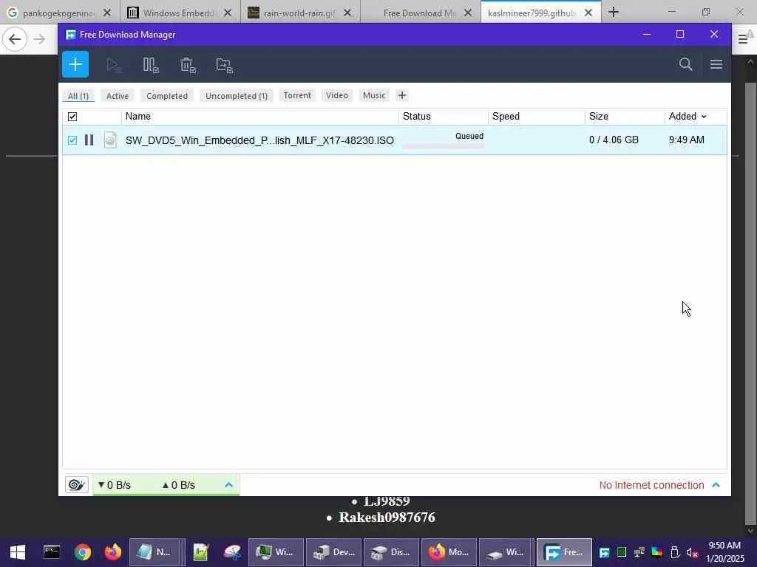This screenshot has width=757, height=567.
Task: Launch Firefox from the pinned taskbar icon
Action: click(x=113, y=552)
